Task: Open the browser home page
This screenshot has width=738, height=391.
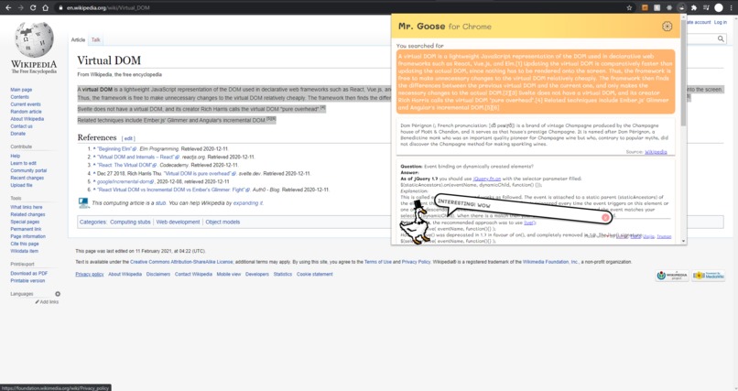Action: (x=45, y=7)
